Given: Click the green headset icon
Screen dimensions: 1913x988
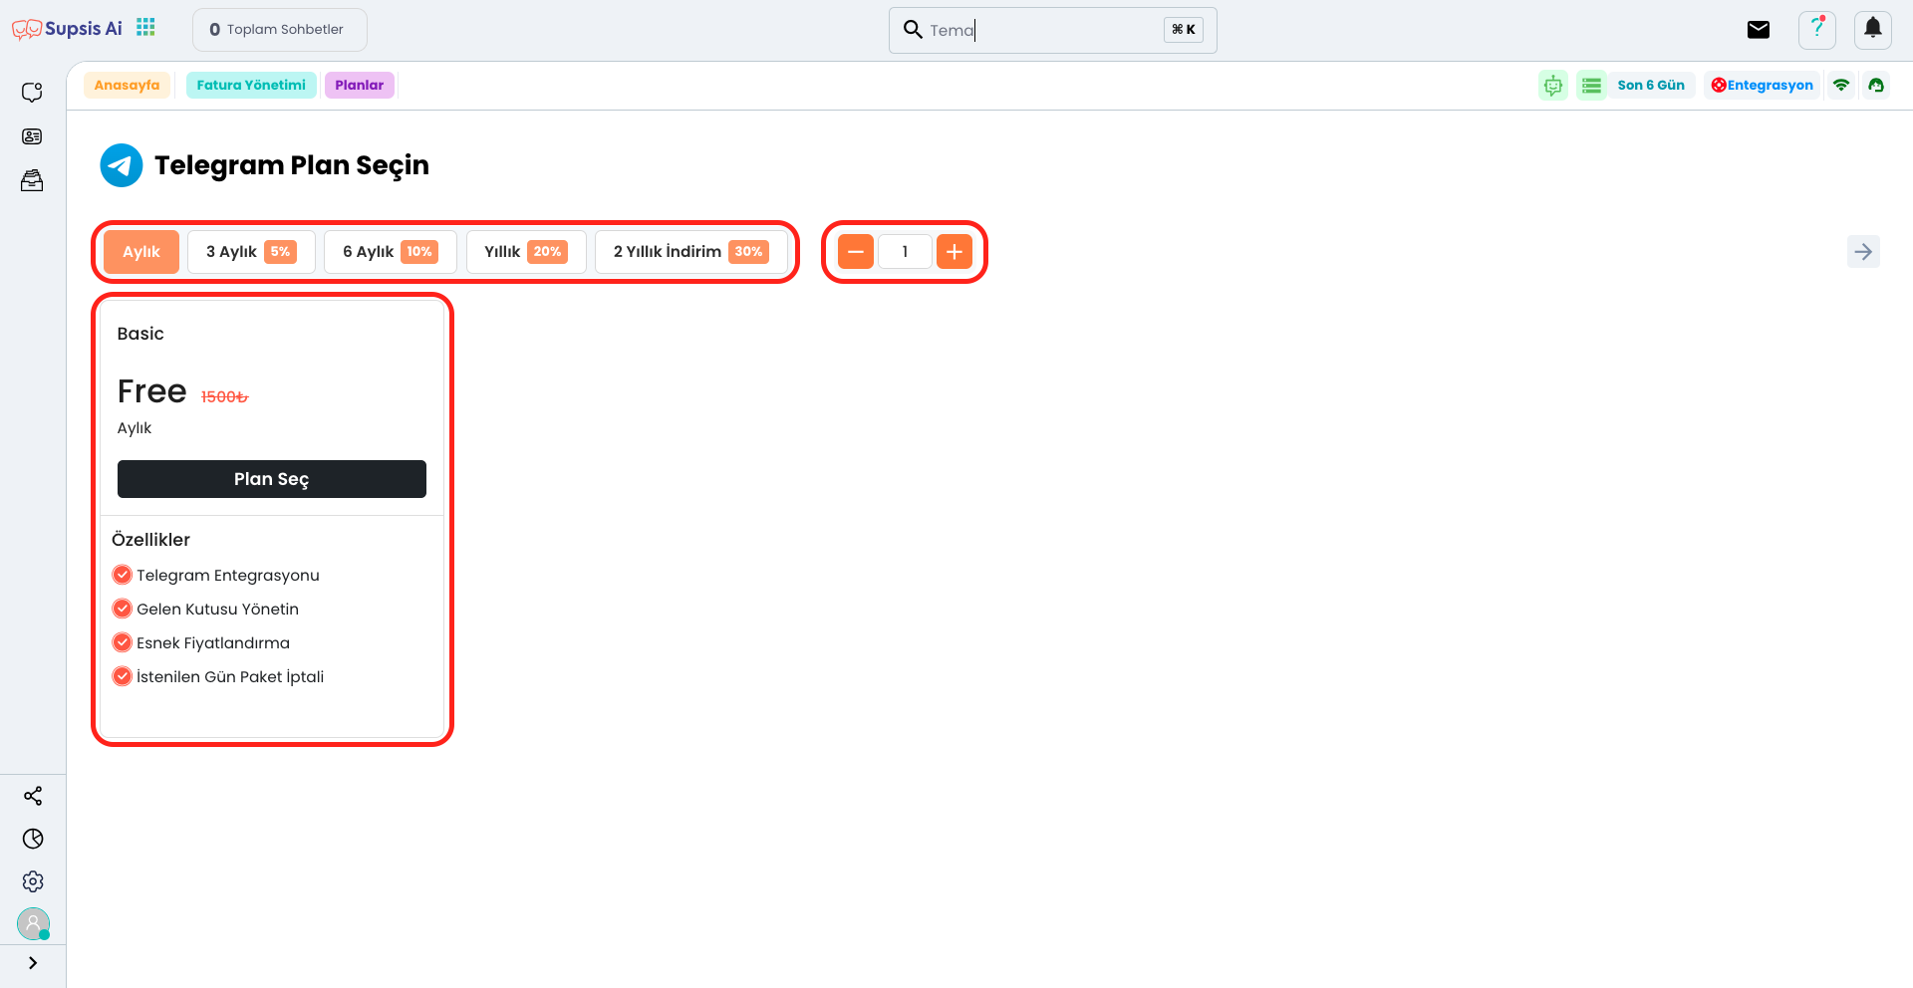Looking at the screenshot, I should (x=1876, y=86).
